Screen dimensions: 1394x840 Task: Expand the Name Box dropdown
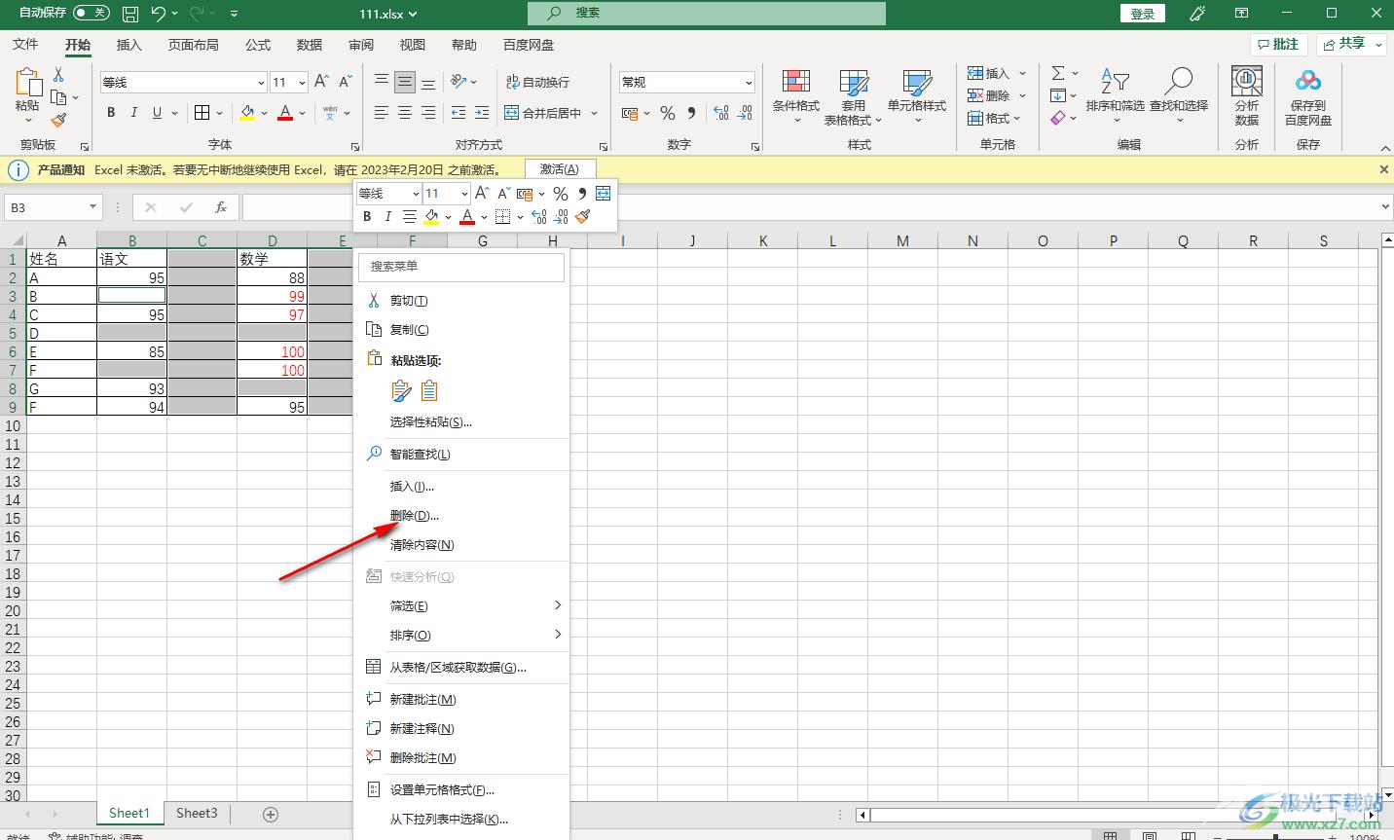92,207
